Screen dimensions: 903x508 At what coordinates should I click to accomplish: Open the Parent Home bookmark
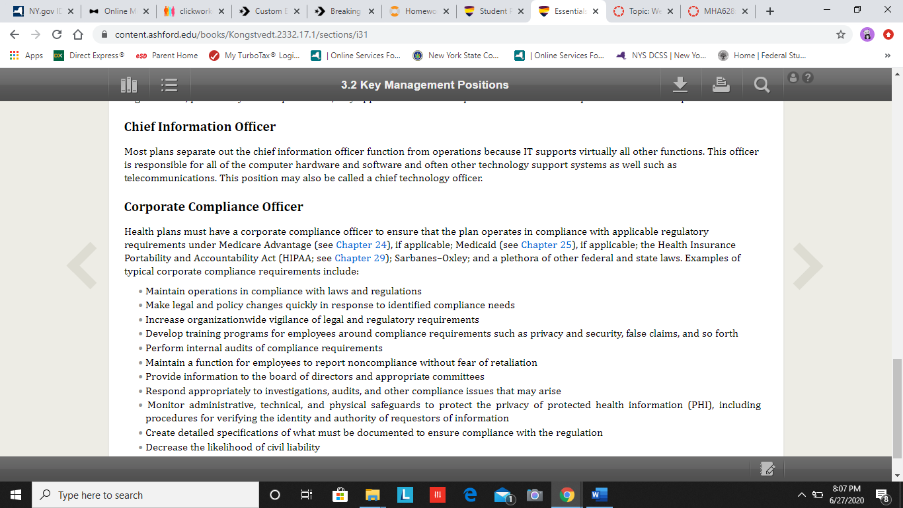167,56
